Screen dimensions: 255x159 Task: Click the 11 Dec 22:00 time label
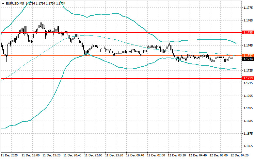93,155
